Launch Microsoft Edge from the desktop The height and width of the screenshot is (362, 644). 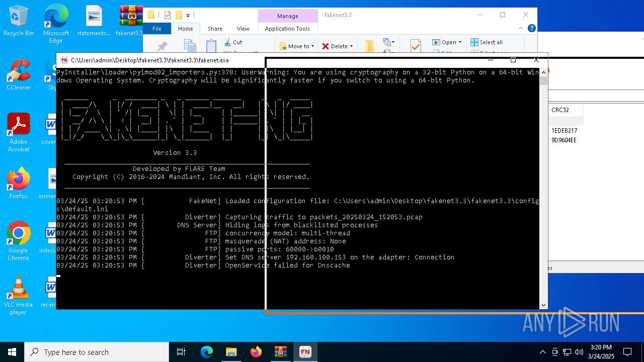tap(56, 23)
